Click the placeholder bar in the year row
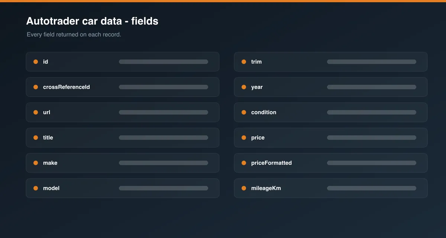This screenshot has height=238, width=446. click(x=372, y=87)
